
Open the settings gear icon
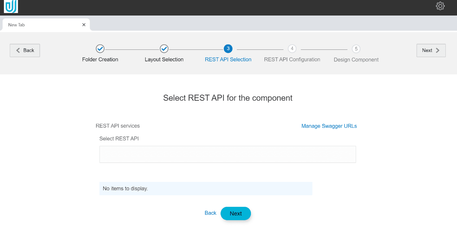click(440, 6)
